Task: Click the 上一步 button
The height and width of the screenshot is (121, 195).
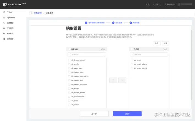Action: click(x=94, y=114)
